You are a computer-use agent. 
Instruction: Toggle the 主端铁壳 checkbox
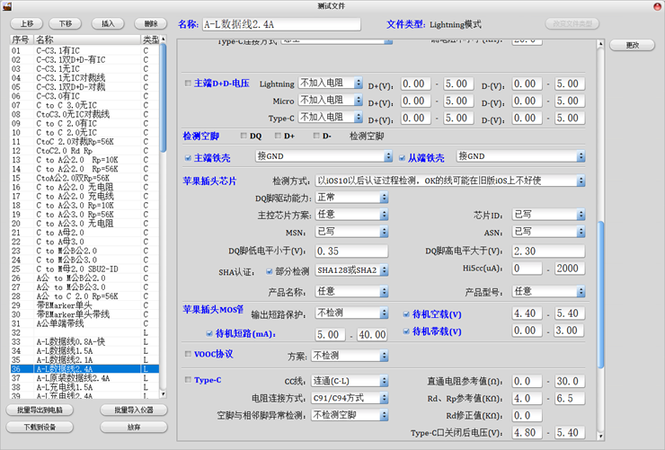(x=188, y=157)
